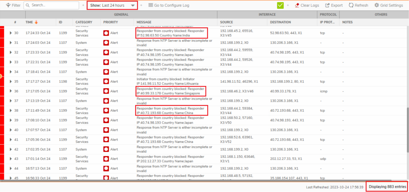The image size is (409, 192).
Task: Sort by the TIME column header
Action: pyautogui.click(x=29, y=22)
